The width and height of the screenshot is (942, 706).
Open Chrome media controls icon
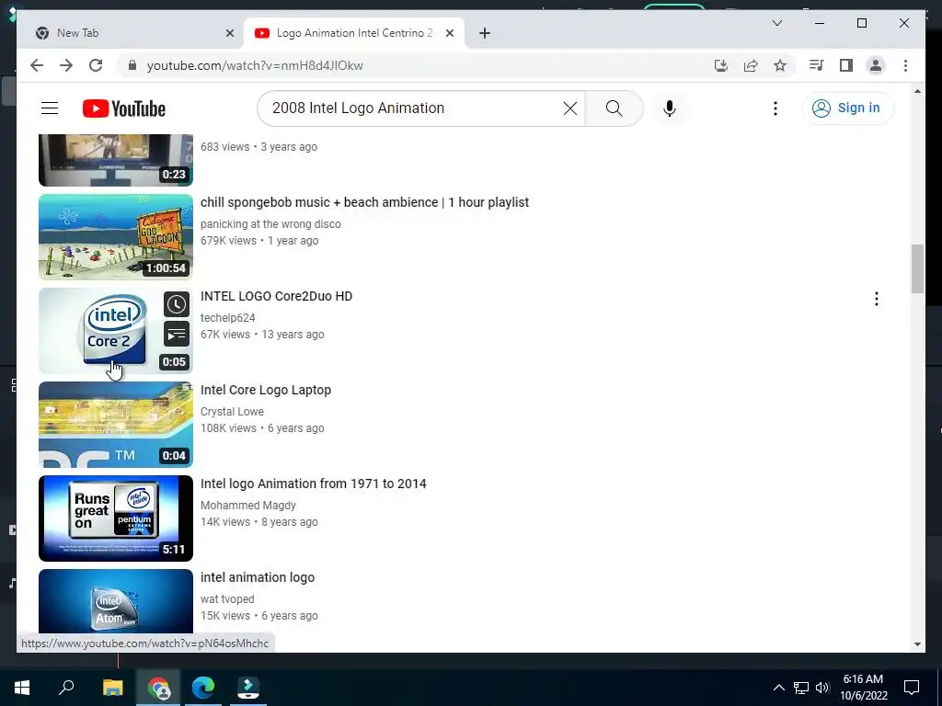(816, 65)
